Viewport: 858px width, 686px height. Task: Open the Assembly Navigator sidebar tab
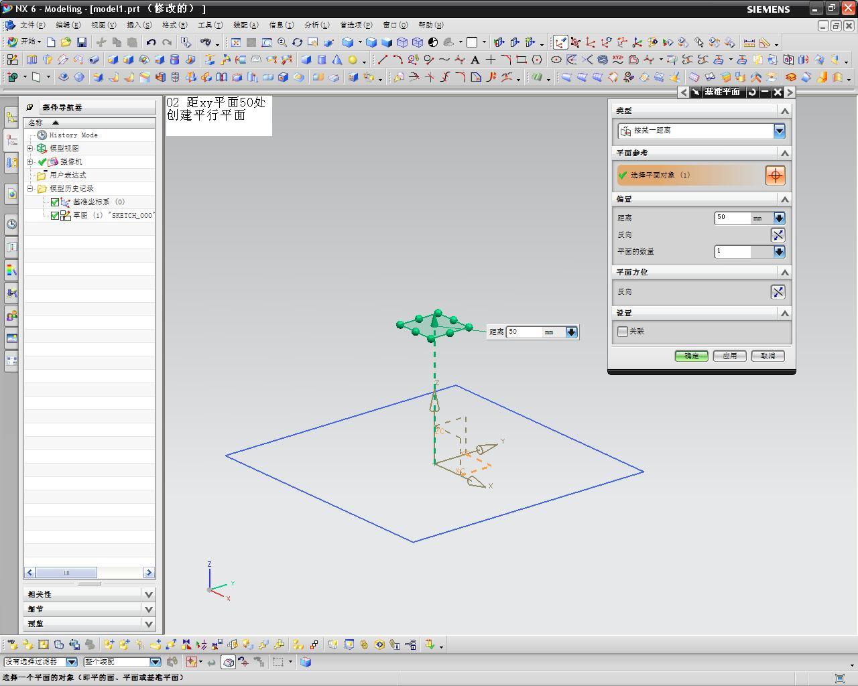click(11, 117)
